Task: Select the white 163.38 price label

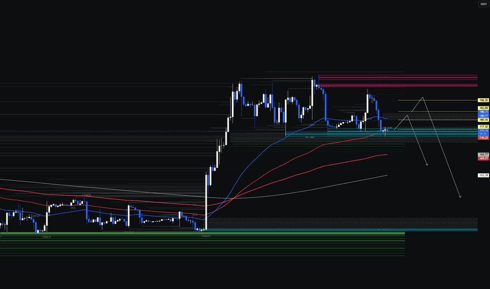Action: coord(484,176)
